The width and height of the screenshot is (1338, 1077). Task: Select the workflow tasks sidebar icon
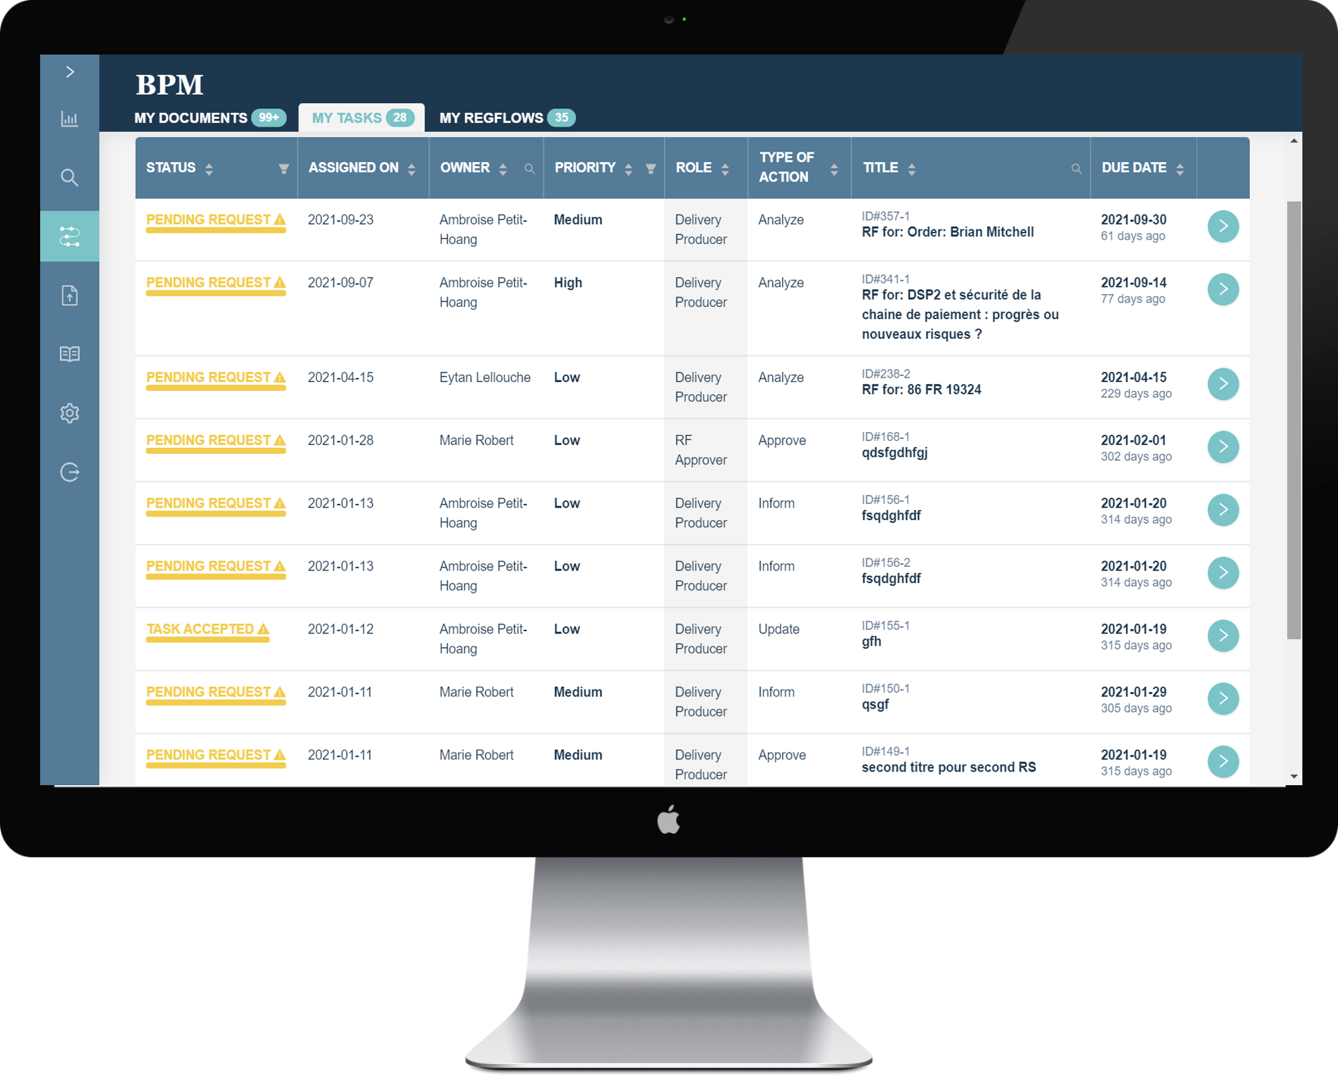70,236
